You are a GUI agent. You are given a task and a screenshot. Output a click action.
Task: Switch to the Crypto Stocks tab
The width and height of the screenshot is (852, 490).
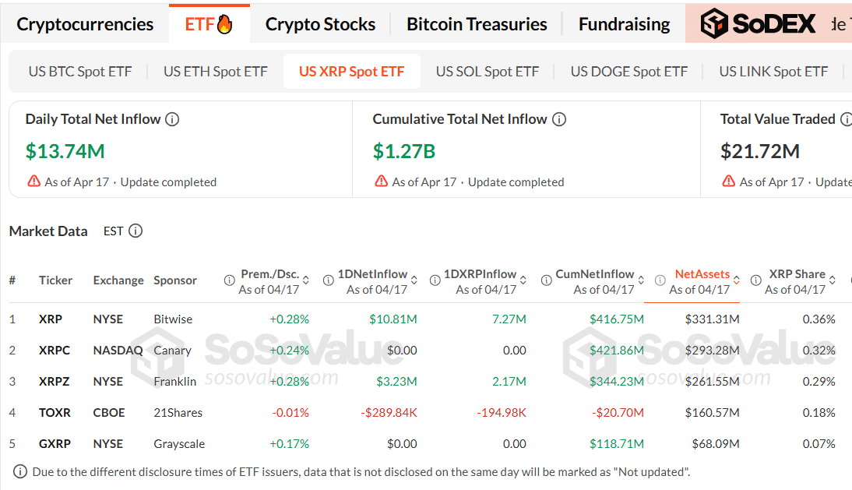(x=320, y=23)
